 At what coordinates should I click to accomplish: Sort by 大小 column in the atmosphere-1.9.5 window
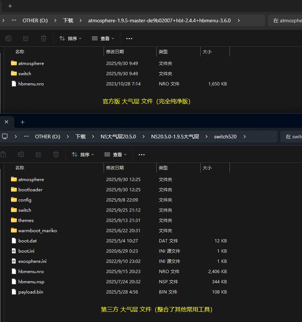point(207,52)
